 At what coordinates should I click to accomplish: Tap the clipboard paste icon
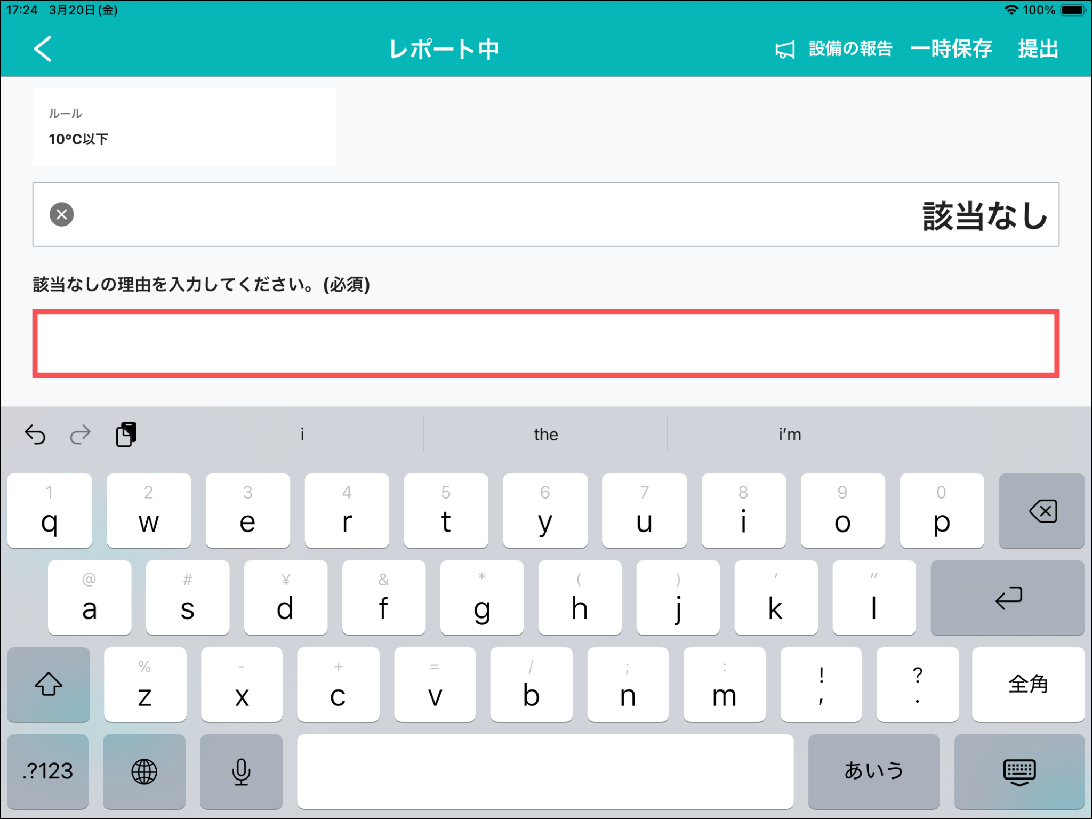point(126,434)
